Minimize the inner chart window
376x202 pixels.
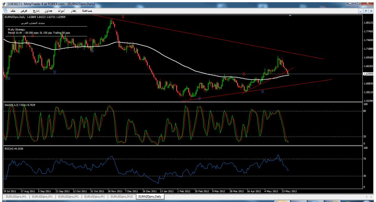click(361, 10)
